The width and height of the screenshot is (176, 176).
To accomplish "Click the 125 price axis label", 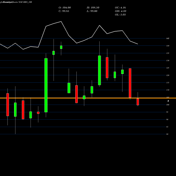I will coord(168,68).
